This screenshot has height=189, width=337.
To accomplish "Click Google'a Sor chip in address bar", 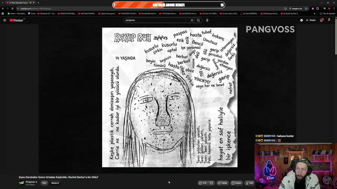I will 296,8.
